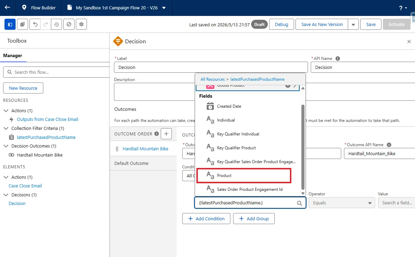Redo the last undone change
The width and height of the screenshot is (415, 257).
click(45, 24)
